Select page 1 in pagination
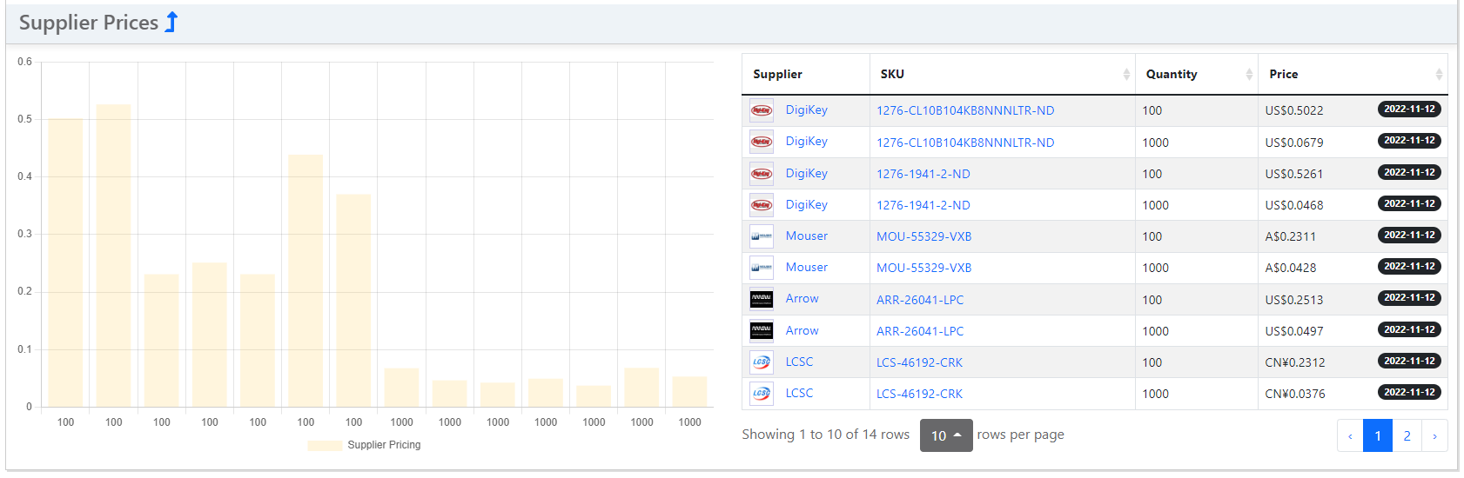 coord(1377,435)
